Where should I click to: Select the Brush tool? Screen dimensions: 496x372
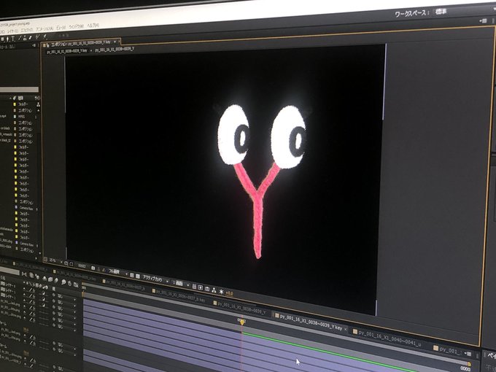[20, 38]
